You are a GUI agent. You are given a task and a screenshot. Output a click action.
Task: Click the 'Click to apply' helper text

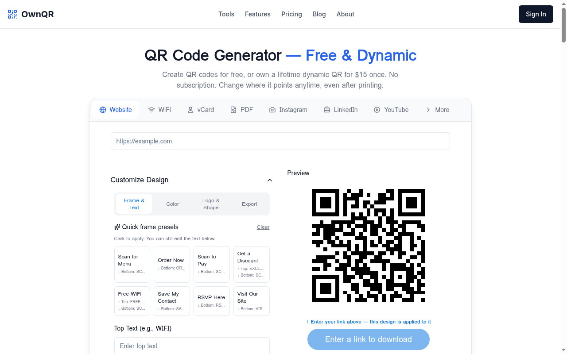point(165,239)
